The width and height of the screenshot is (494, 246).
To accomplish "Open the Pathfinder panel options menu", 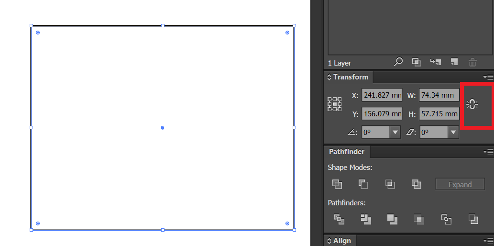I will pyautogui.click(x=488, y=152).
